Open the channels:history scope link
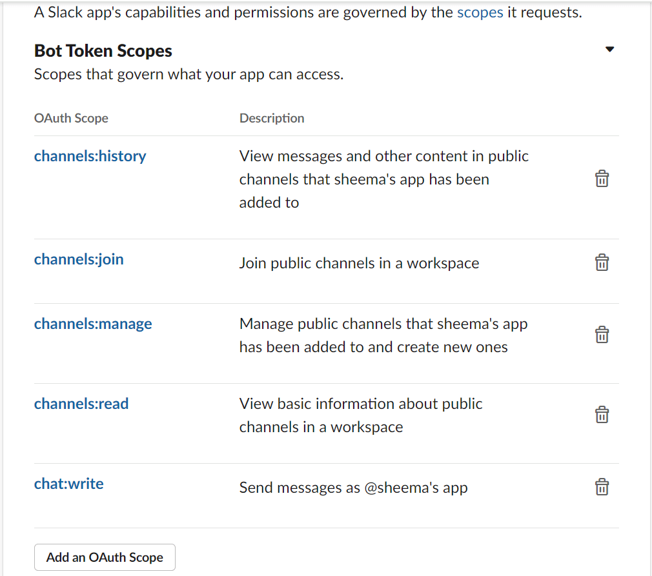Image resolution: width=652 pixels, height=576 pixels. (x=90, y=156)
